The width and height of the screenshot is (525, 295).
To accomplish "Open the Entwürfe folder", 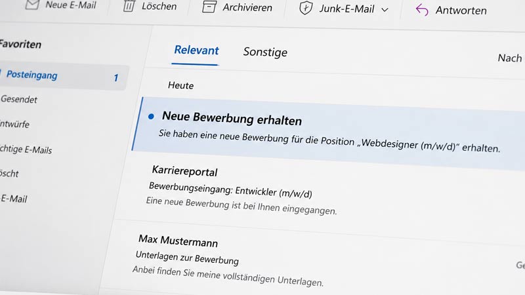I will tap(14, 124).
